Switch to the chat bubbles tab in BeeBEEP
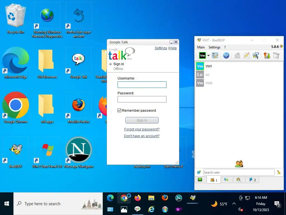Image resolution: width=286 pixels, height=215 pixels. pyautogui.click(x=226, y=180)
